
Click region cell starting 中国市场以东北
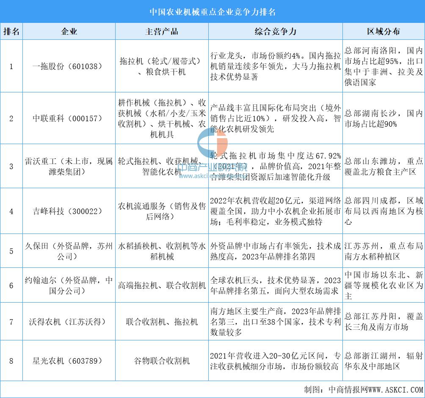[384, 285]
